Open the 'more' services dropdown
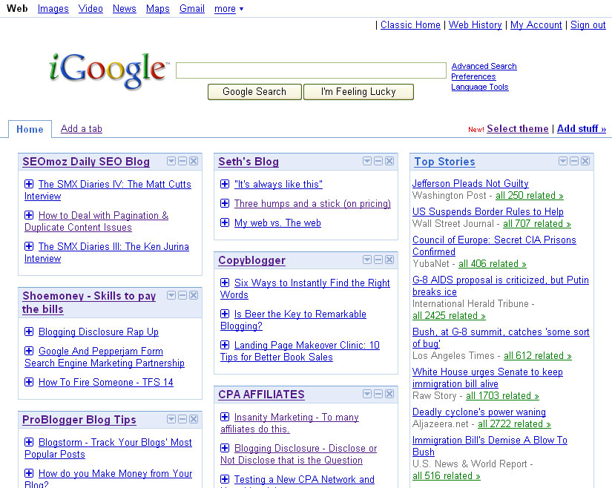The height and width of the screenshot is (488, 612). click(228, 9)
